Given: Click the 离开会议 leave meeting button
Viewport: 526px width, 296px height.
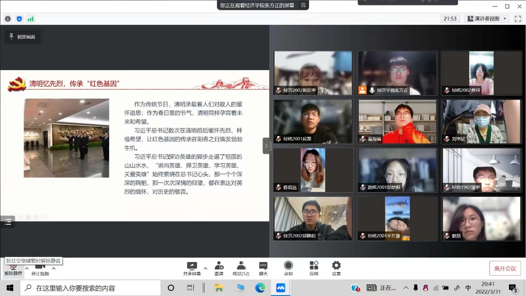Looking at the screenshot, I should pyautogui.click(x=505, y=268).
